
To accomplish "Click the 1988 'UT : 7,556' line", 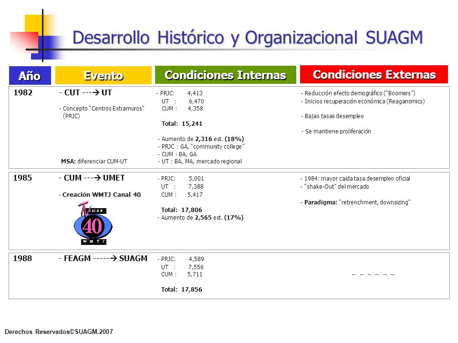I will [x=182, y=267].
